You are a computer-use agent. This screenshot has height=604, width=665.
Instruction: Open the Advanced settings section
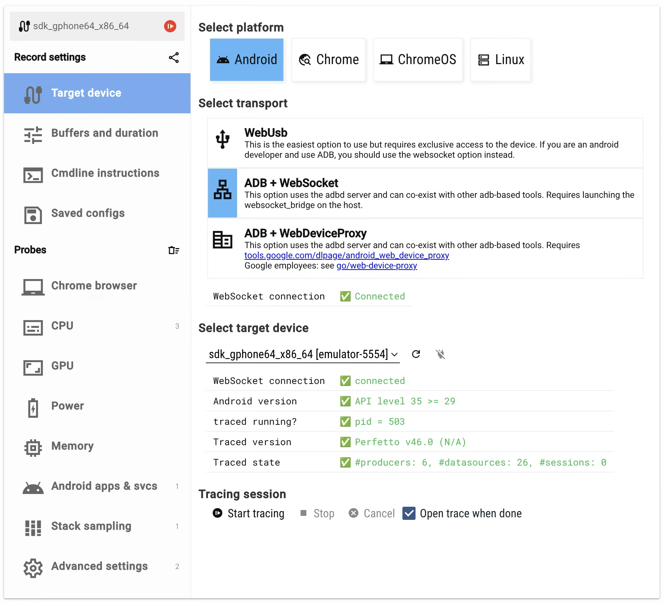[x=99, y=566]
